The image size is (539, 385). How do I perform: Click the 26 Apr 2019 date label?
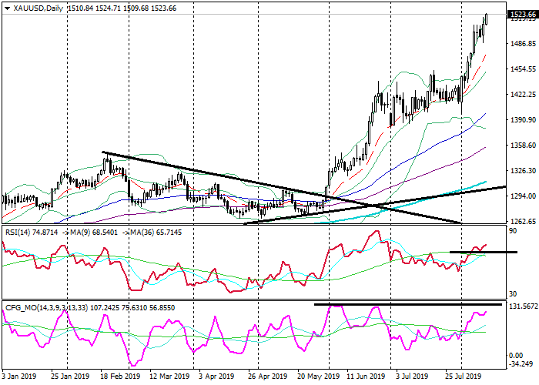(268, 378)
